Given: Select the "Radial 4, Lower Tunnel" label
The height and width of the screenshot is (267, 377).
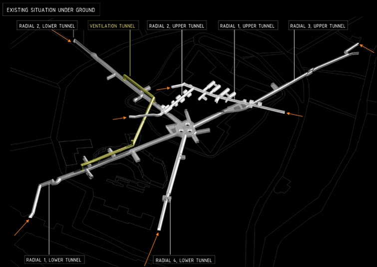Looking at the screenshot, I should tap(184, 260).
